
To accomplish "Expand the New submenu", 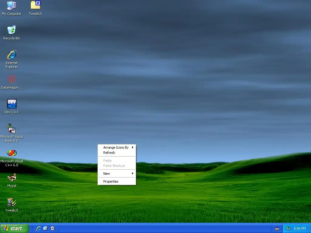I will tap(117, 174).
